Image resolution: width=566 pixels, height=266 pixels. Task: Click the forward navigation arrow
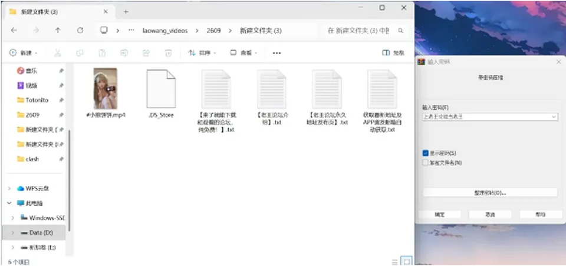point(36,31)
